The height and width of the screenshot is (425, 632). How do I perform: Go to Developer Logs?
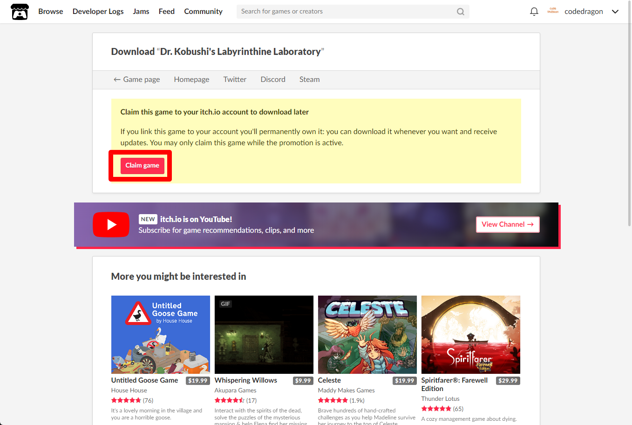point(98,12)
